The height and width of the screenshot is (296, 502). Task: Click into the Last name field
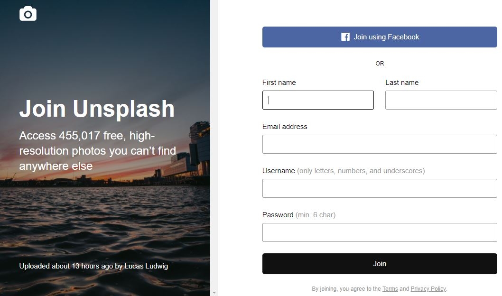(441, 100)
